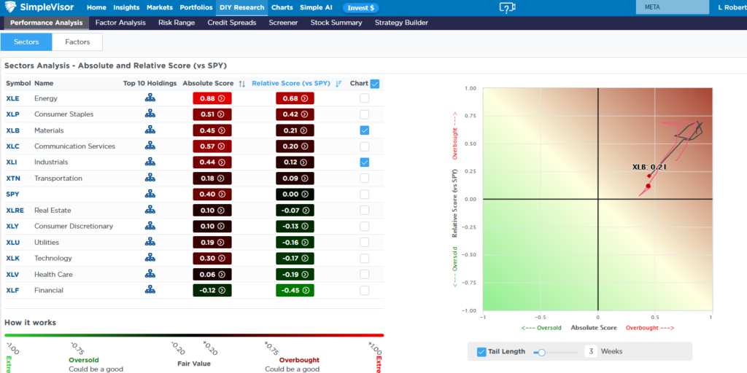Image resolution: width=747 pixels, height=373 pixels.
Task: Open Top 10 Holdings for SPY
Action: click(150, 195)
